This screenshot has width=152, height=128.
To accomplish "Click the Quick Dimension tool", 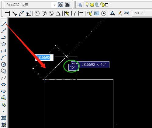I will coord(67,13).
